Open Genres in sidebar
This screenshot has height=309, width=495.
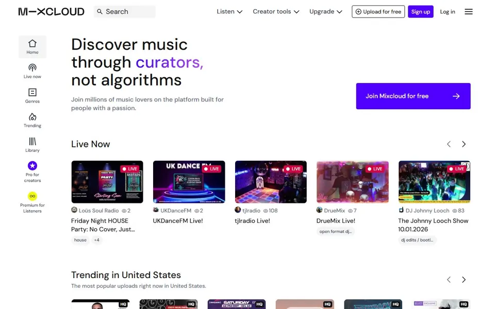pyautogui.click(x=32, y=96)
